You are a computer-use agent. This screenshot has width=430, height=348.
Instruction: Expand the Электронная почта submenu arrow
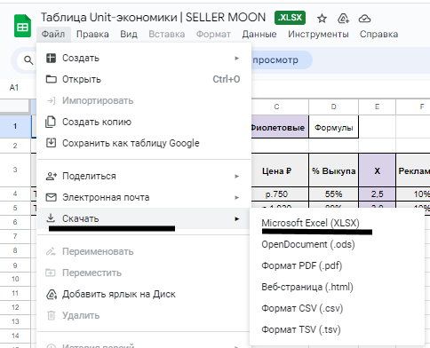[x=236, y=197]
